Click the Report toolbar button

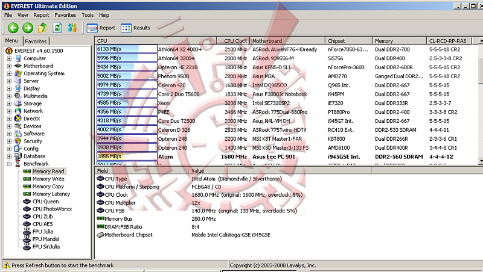[101, 28]
